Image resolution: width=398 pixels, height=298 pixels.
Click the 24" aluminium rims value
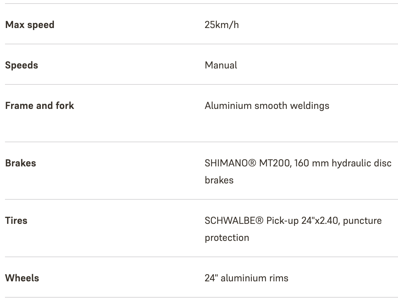(247, 278)
